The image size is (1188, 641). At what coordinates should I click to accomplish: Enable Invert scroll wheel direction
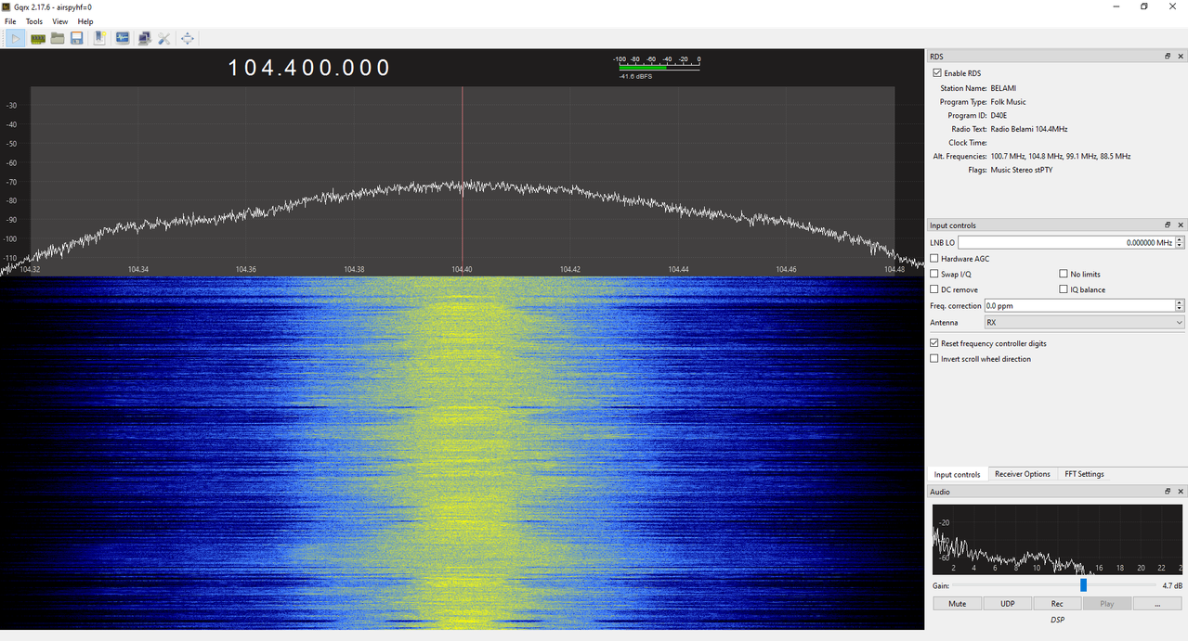(934, 359)
